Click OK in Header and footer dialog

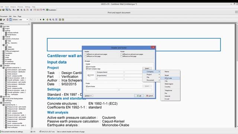(139, 96)
